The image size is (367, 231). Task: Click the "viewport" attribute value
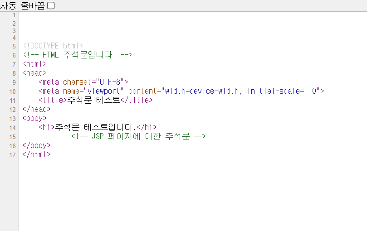pos(103,91)
